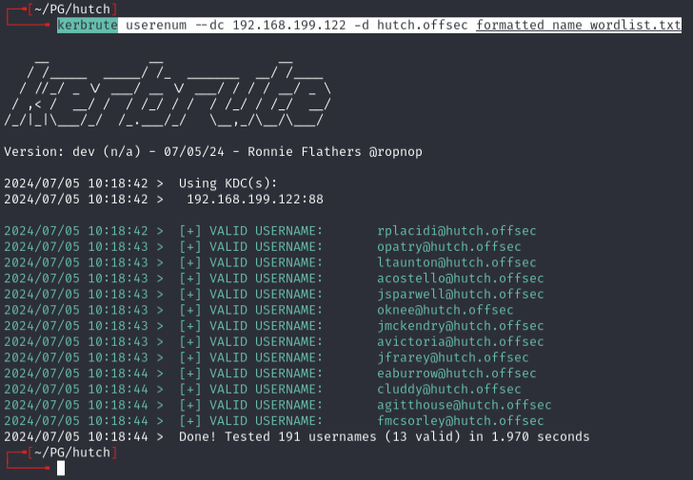Click username 'jmckendry@hutch.offsec'
The image size is (693, 480).
461,326
